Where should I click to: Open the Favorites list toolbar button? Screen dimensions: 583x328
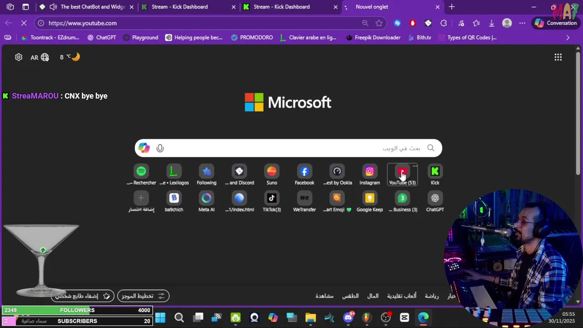476,23
